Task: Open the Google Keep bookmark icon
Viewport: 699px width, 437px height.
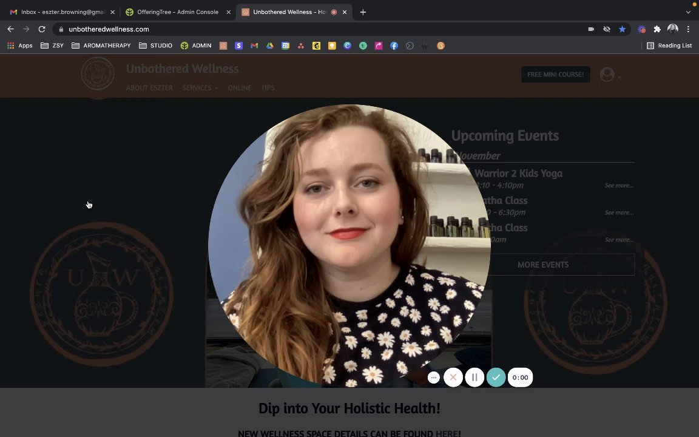Action: 332,46
